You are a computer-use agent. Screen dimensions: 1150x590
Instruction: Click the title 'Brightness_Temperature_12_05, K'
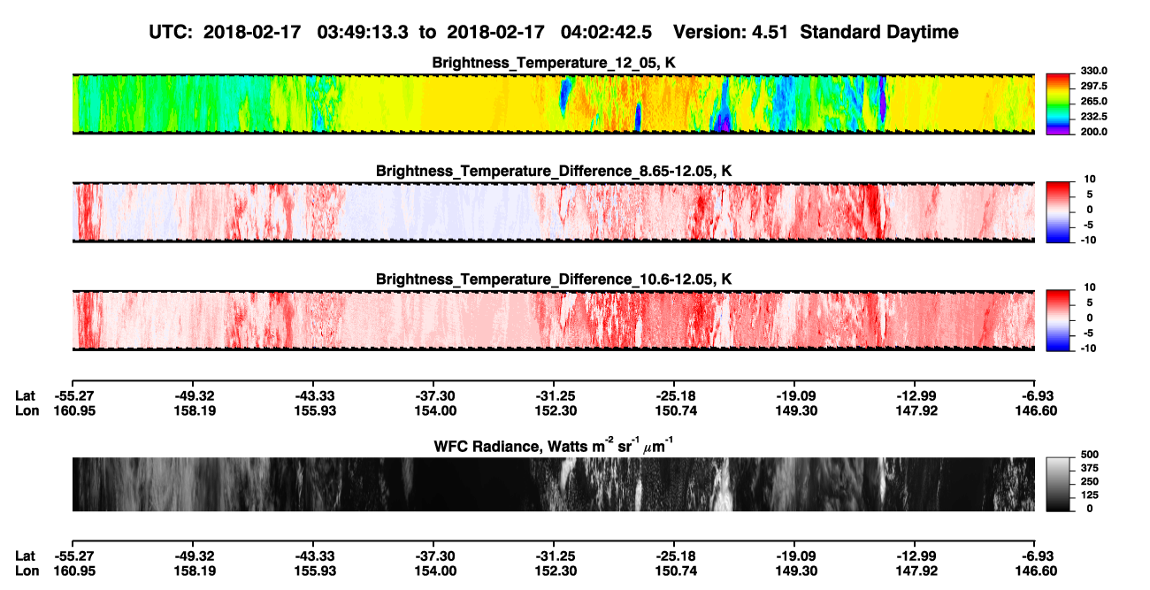(554, 63)
